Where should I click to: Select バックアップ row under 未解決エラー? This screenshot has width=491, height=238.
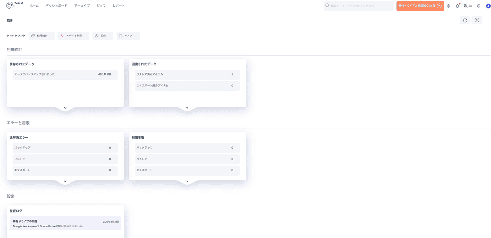click(x=65, y=148)
